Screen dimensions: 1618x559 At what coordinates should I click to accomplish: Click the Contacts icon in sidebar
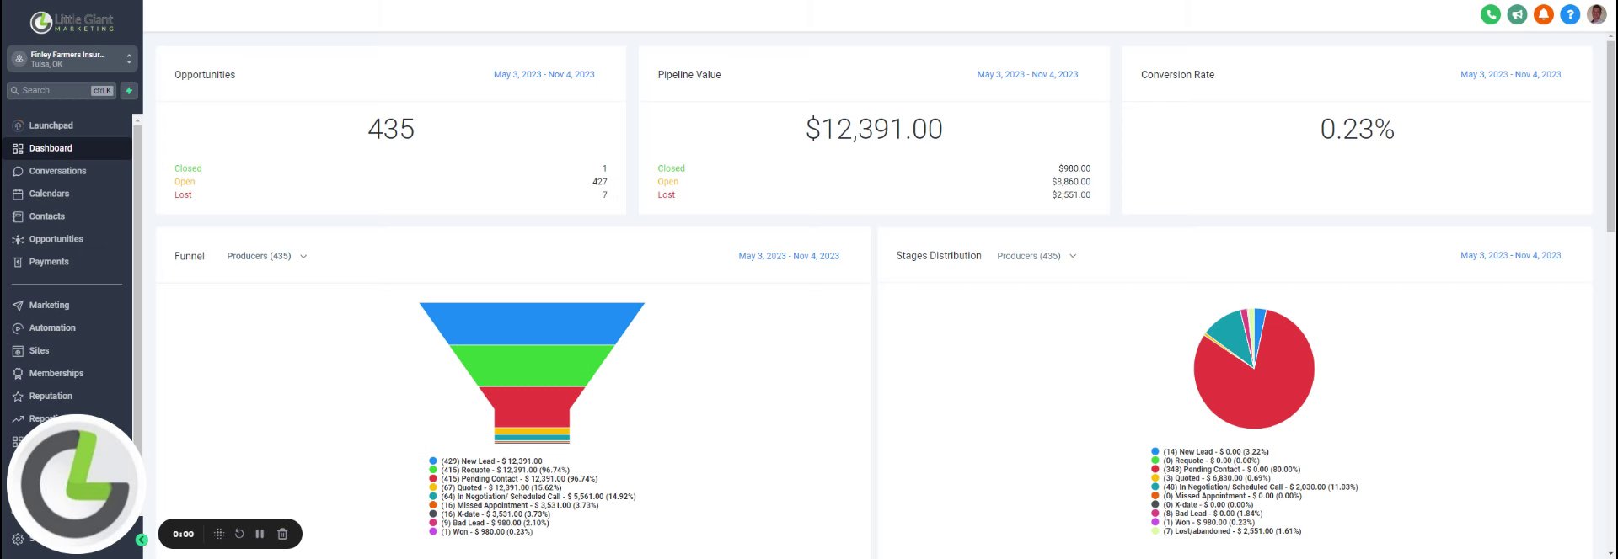(x=18, y=216)
